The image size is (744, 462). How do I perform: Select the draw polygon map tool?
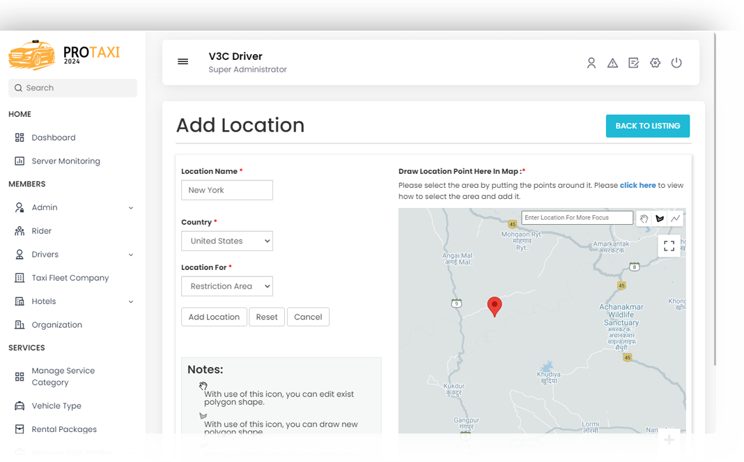pyautogui.click(x=660, y=218)
